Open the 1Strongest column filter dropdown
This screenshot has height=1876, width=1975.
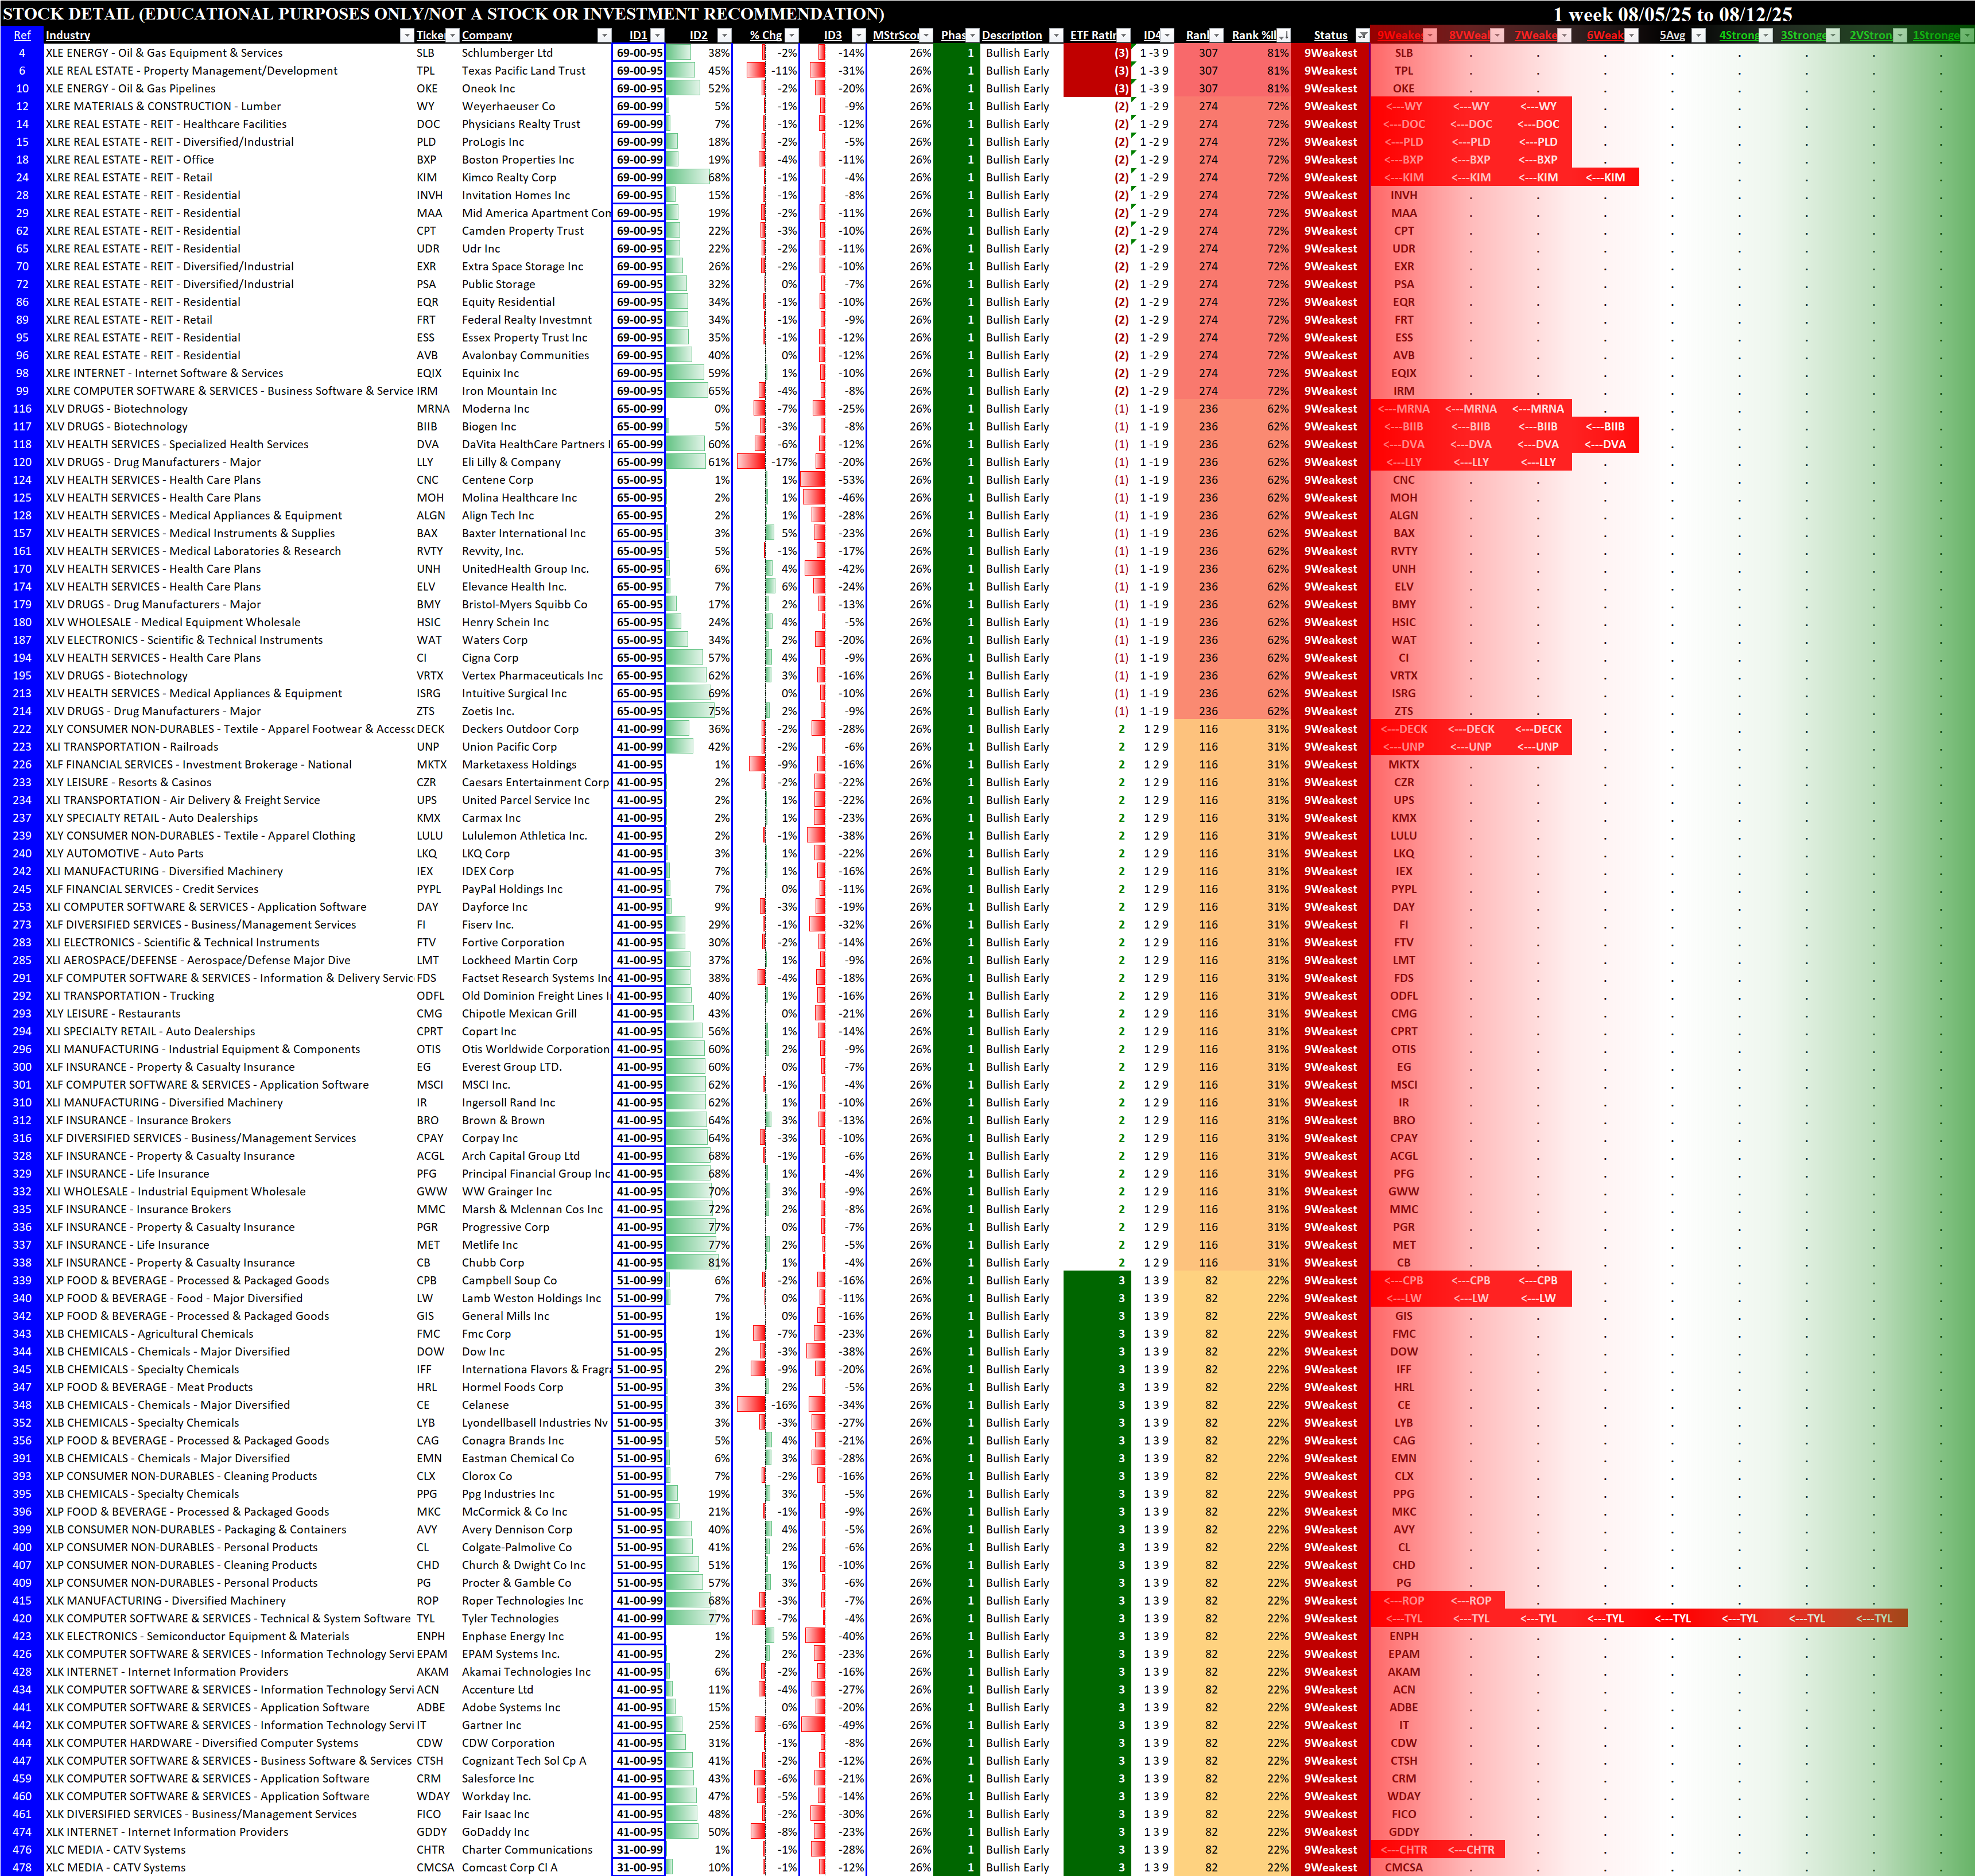point(1966,35)
